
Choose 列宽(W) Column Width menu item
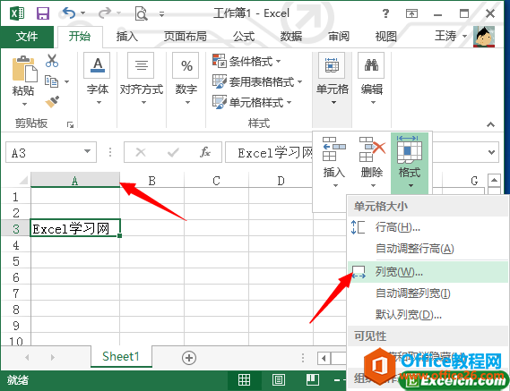tap(428, 271)
